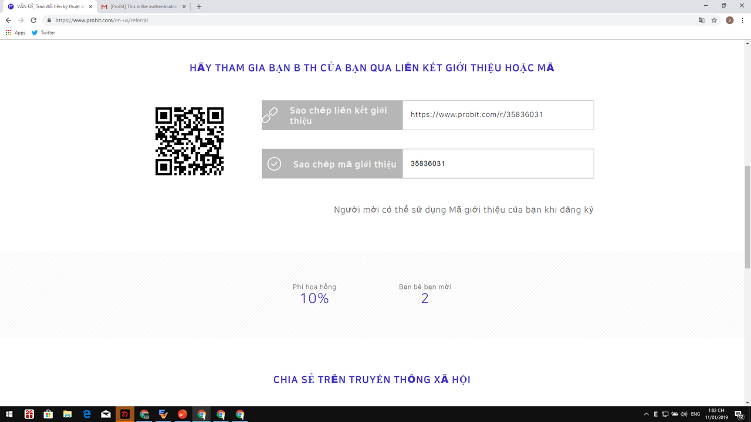Switch input language from ENG
The image size is (751, 422).
[x=696, y=414]
